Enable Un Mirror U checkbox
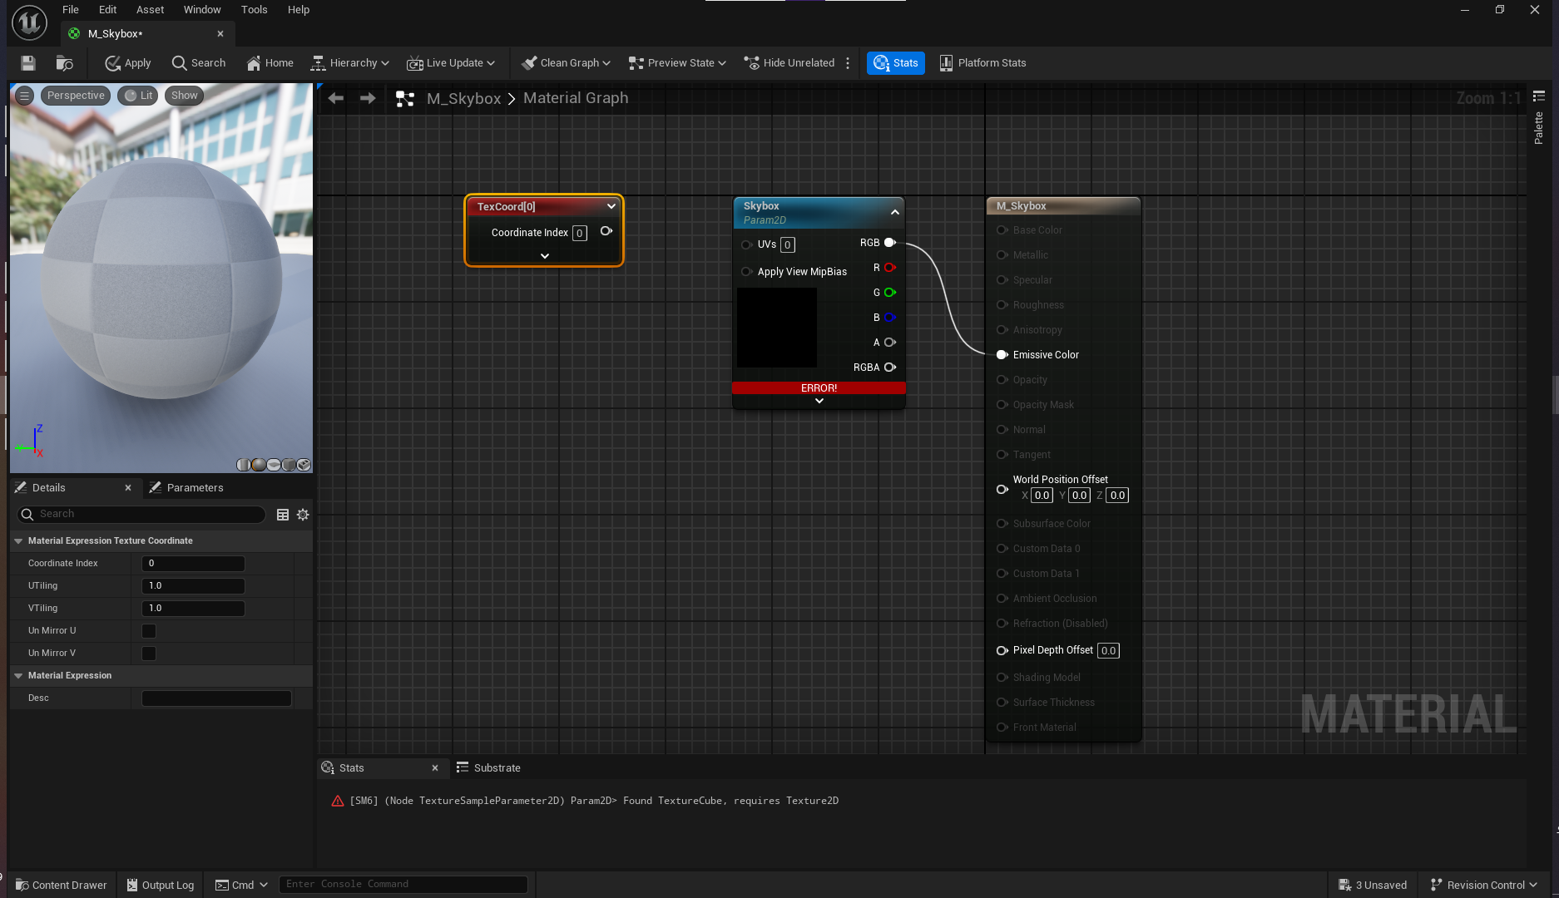Image resolution: width=1559 pixels, height=898 pixels. tap(149, 631)
